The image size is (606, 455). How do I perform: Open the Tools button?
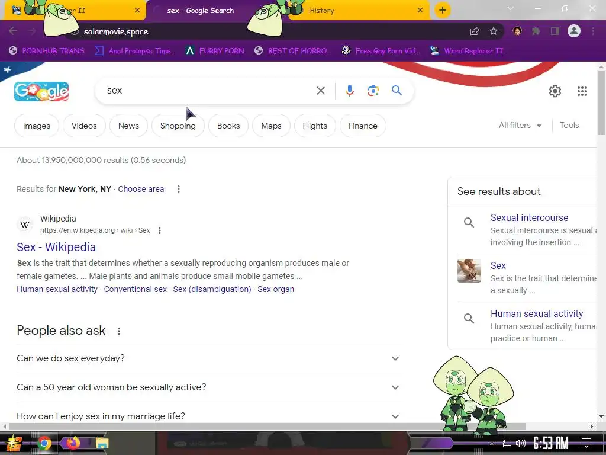click(x=569, y=126)
